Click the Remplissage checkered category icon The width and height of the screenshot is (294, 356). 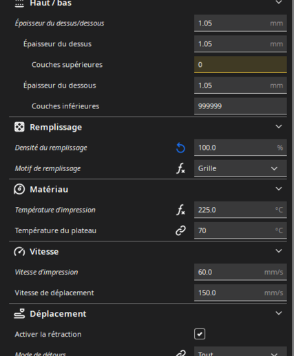[19, 127]
